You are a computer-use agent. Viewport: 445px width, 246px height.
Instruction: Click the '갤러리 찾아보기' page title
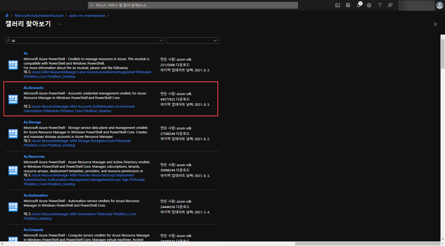(28, 24)
